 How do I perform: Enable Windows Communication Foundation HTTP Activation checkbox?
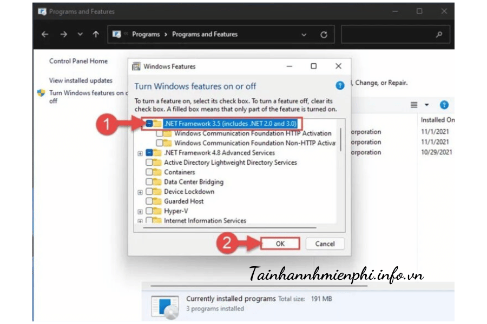coord(160,133)
